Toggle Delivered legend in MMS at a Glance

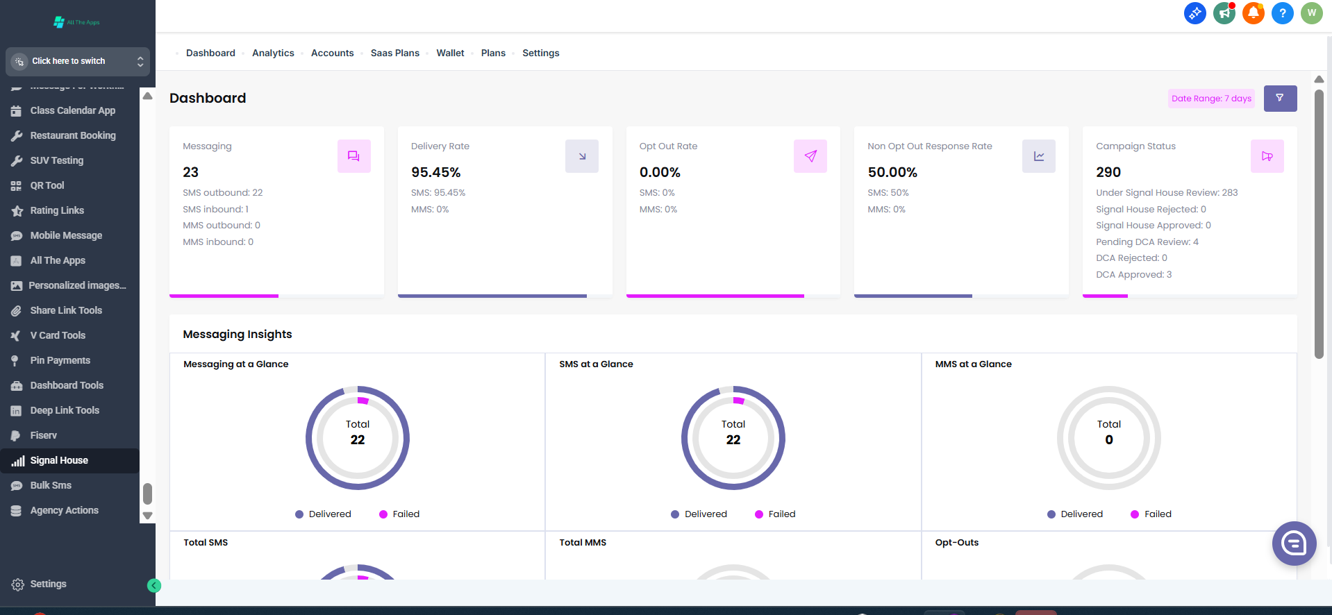coord(1074,514)
